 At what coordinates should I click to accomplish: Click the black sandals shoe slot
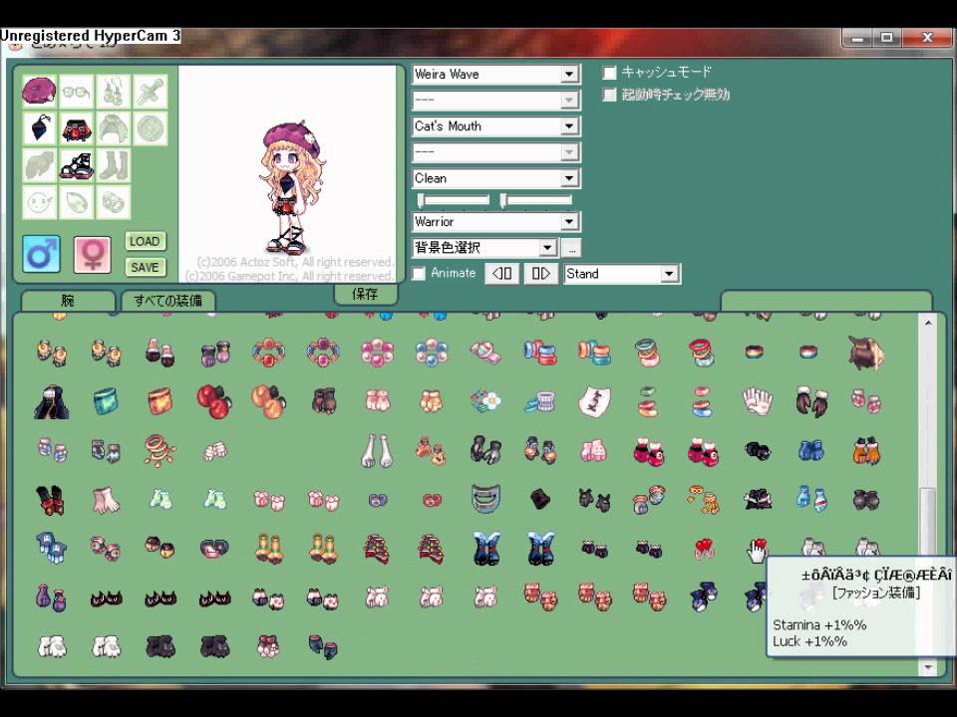click(77, 165)
